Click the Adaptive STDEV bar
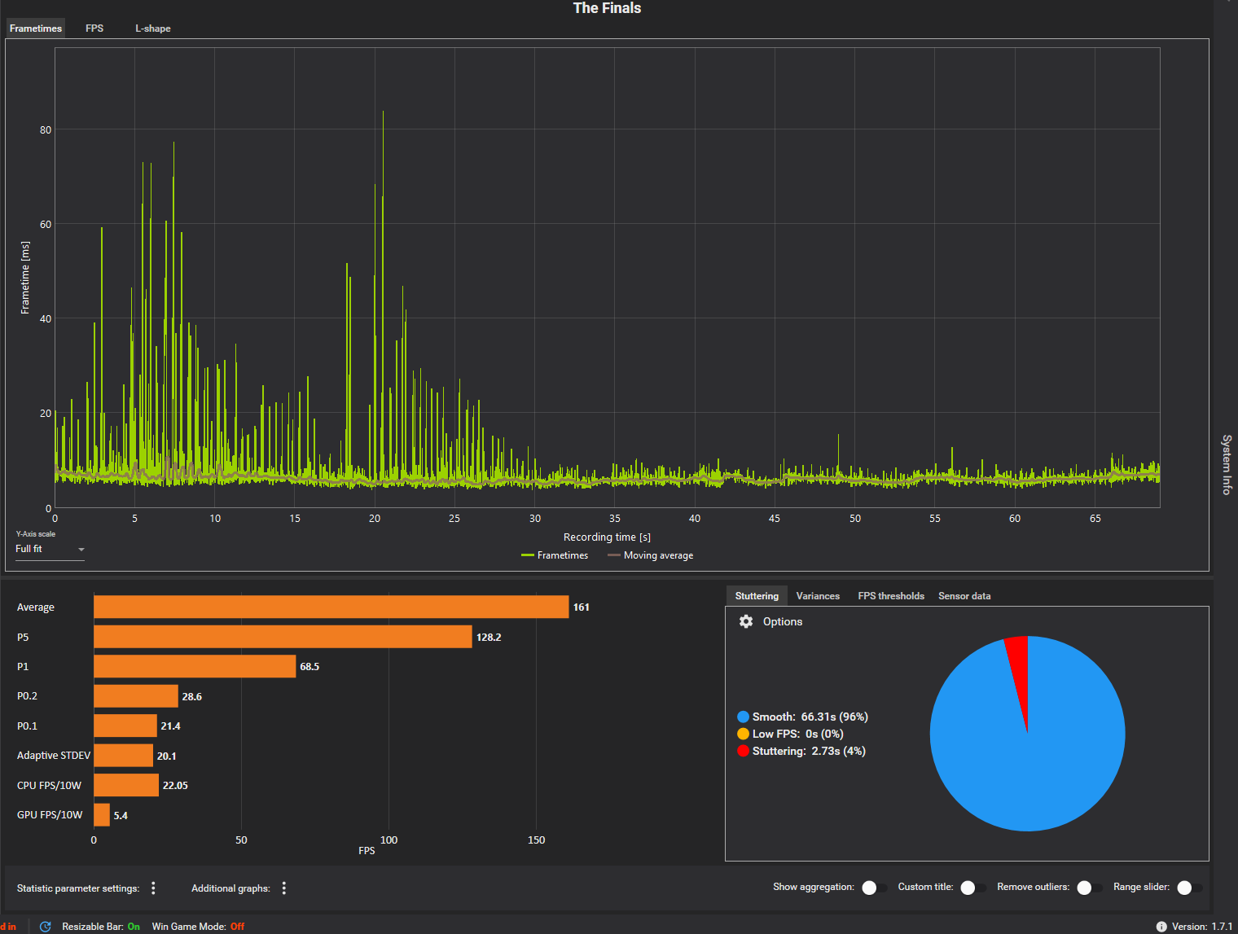The image size is (1238, 934). click(x=123, y=756)
